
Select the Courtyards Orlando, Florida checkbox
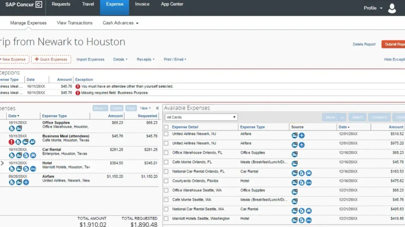(166, 181)
